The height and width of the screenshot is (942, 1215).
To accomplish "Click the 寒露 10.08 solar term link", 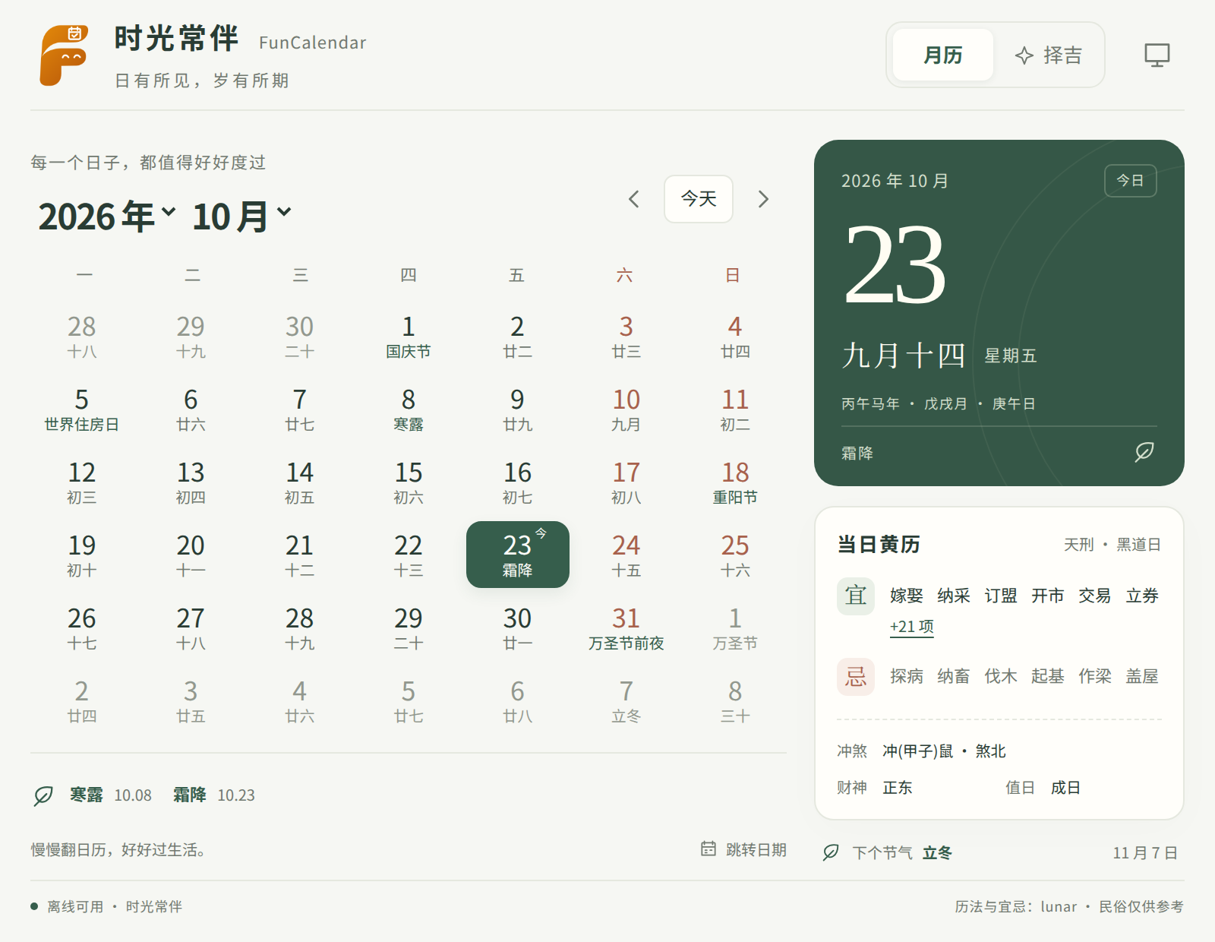I will coord(111,795).
